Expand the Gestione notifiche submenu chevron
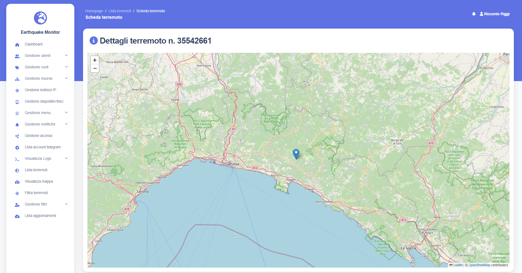522x273 pixels. click(x=66, y=124)
